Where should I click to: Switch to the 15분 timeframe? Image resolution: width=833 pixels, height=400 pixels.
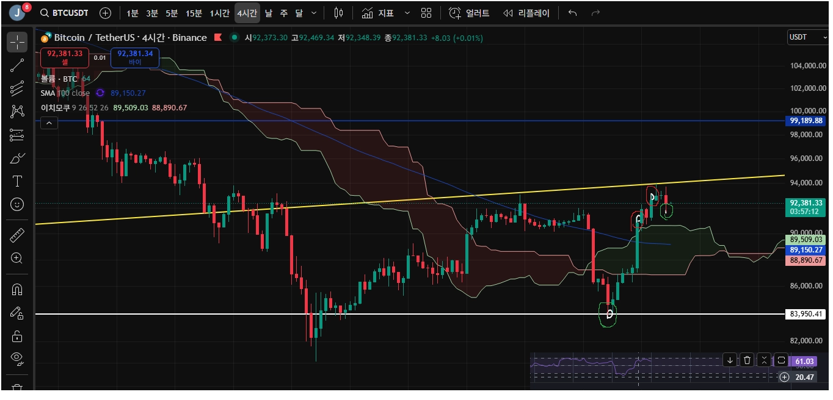[194, 13]
